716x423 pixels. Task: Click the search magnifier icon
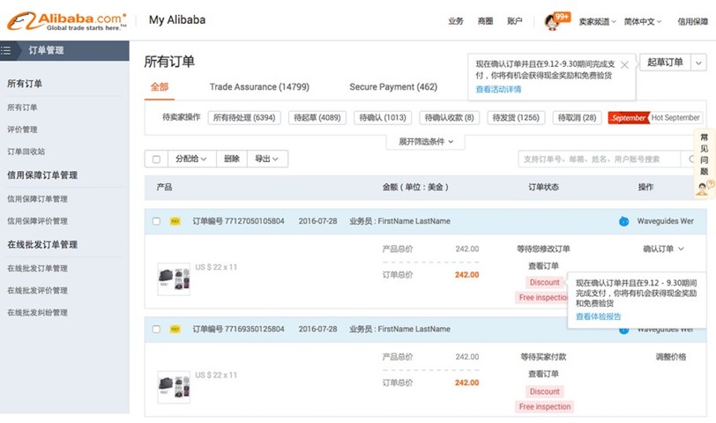pos(692,160)
